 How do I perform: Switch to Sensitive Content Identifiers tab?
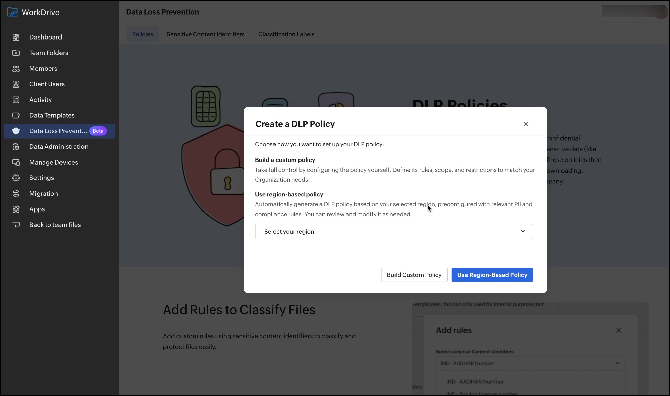[206, 34]
